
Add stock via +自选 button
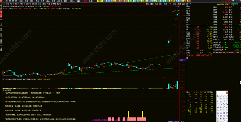pos(179,4)
